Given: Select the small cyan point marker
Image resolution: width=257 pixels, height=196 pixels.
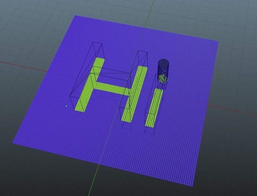Looking at the screenshot, I should [x=66, y=106].
